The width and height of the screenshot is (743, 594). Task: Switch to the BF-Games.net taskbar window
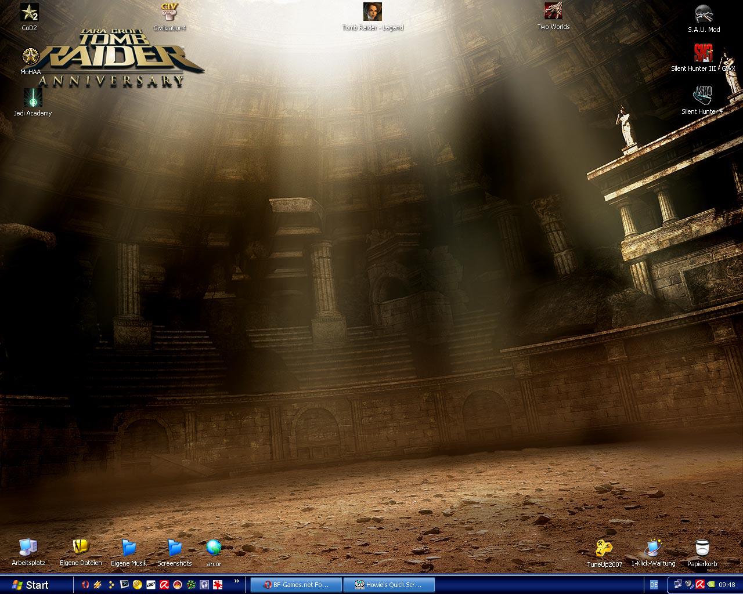tap(296, 585)
